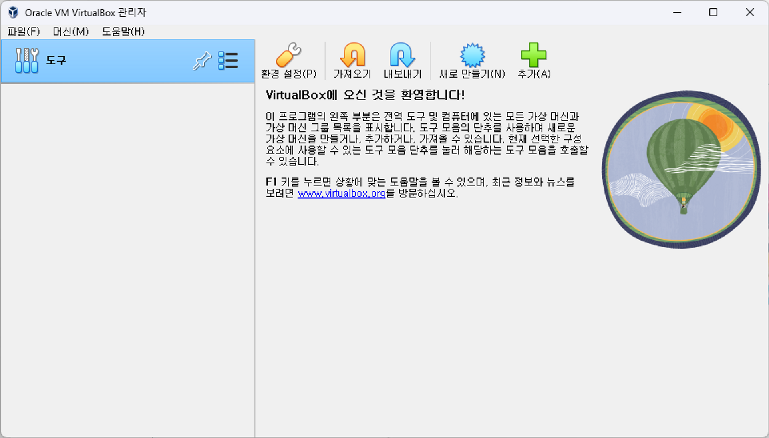The width and height of the screenshot is (769, 438).
Task: Open the Tools list menu icon
Action: click(228, 61)
